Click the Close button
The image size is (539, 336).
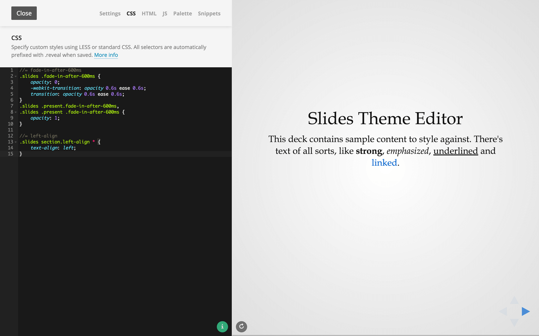coord(24,13)
